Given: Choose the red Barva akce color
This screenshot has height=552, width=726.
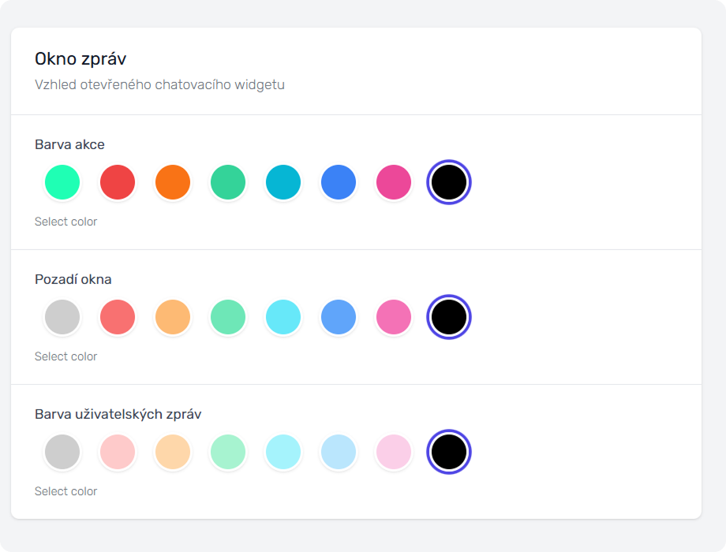Looking at the screenshot, I should pos(118,182).
